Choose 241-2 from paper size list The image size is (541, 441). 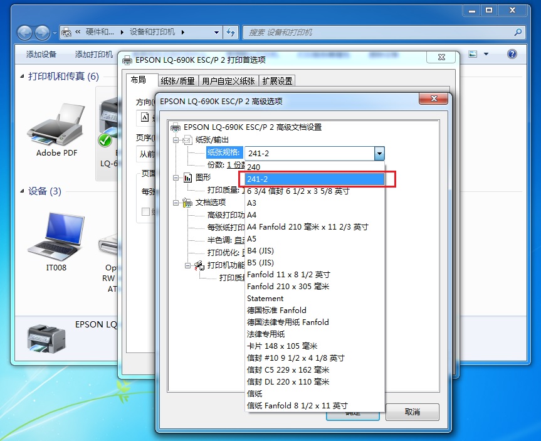point(315,179)
